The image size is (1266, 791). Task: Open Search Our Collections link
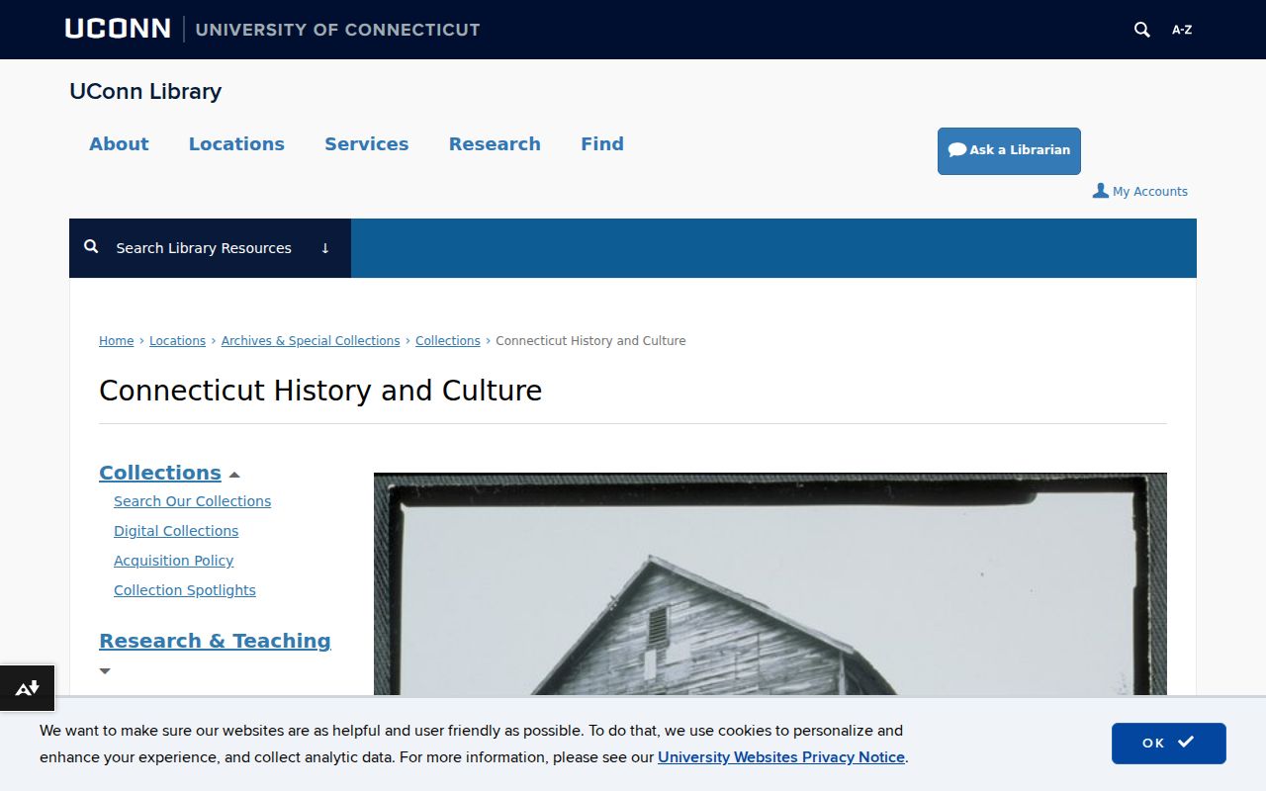click(192, 501)
